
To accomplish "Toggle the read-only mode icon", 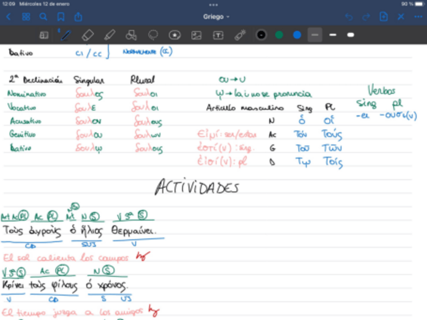I will (44, 35).
